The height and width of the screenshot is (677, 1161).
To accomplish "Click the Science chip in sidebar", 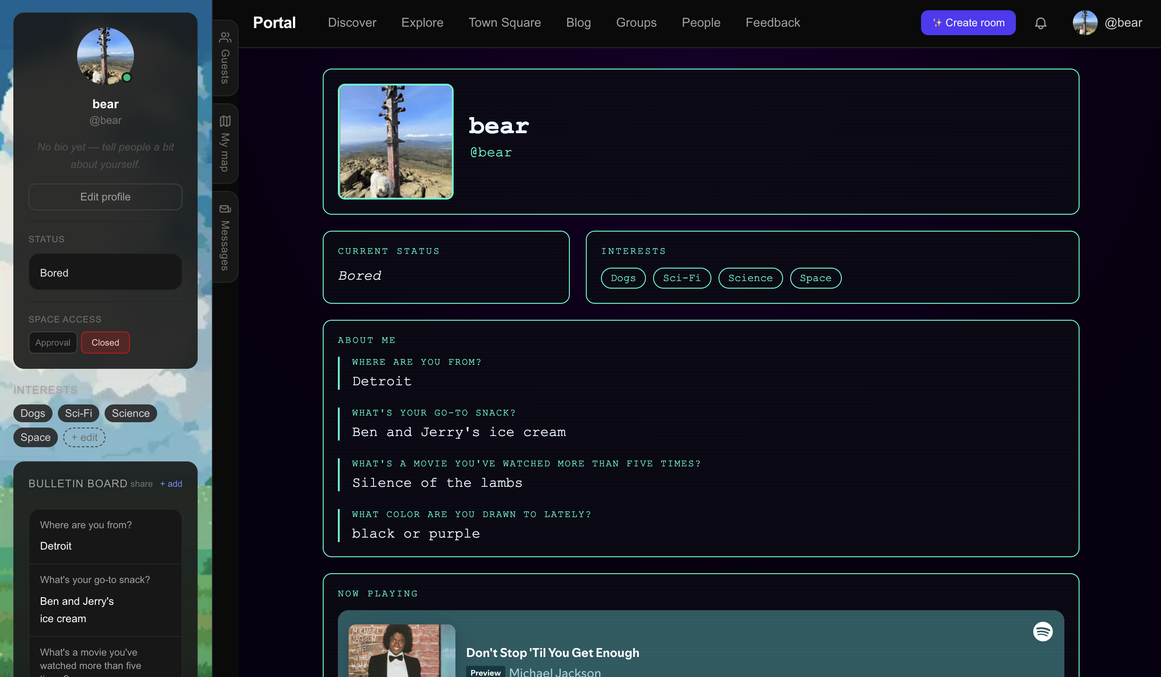I will [x=130, y=413].
